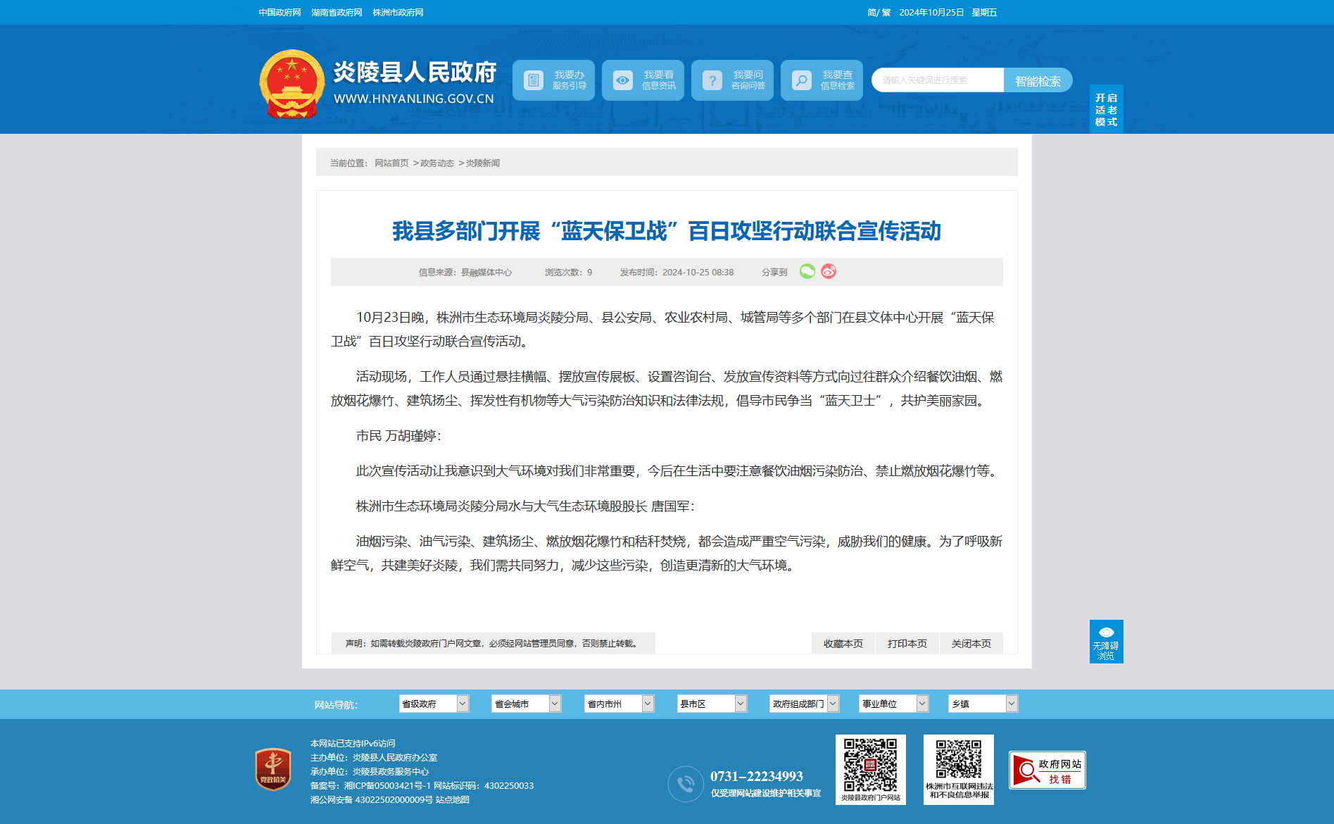The width and height of the screenshot is (1334, 824).
Task: Click the keyword search input field
Action: coord(938,80)
